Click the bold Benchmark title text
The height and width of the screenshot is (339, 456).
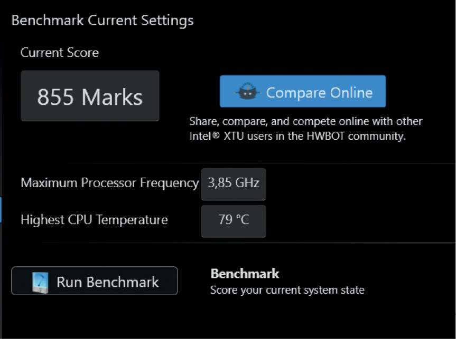tap(245, 274)
